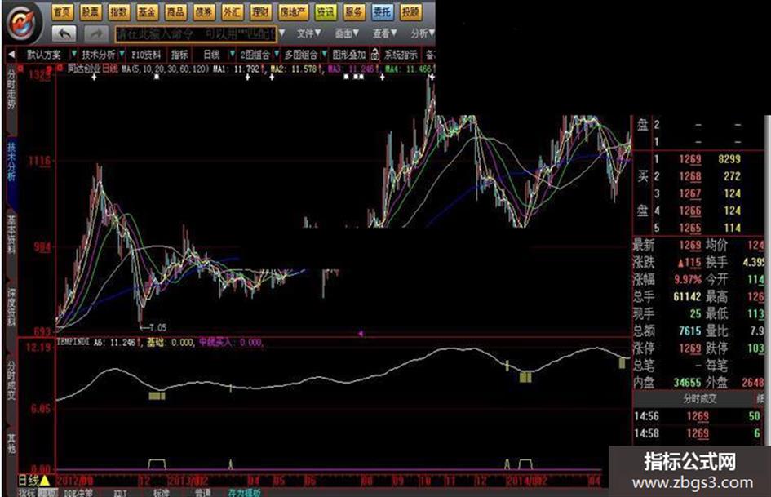Image resolution: width=771 pixels, height=497 pixels.
Task: Open the 投顾 advisor section
Action: coord(410,11)
